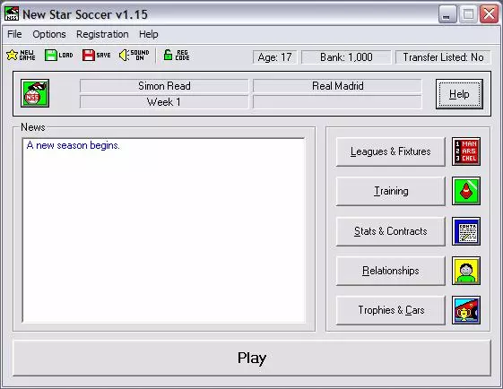The width and height of the screenshot is (503, 389).
Task: Open the File menu
Action: [14, 34]
